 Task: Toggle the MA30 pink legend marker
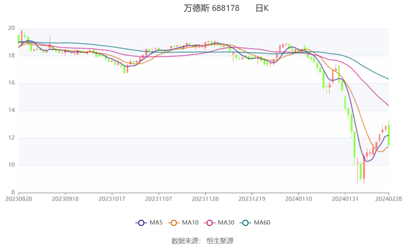click(x=210, y=223)
